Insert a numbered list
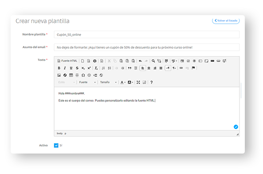This screenshot has width=263, height=174. (103, 68)
